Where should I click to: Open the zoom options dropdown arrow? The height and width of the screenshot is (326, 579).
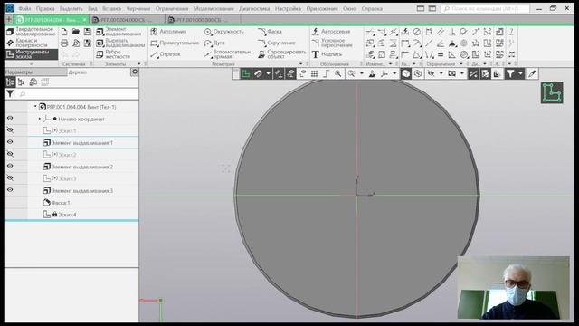click(x=362, y=74)
